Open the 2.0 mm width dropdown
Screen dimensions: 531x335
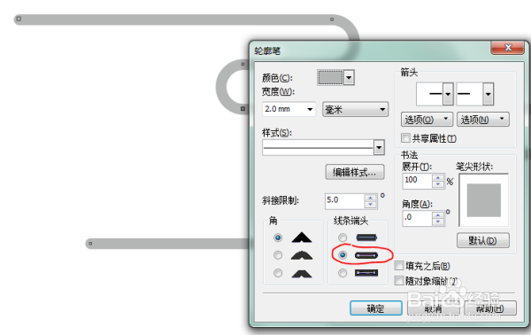[x=310, y=109]
